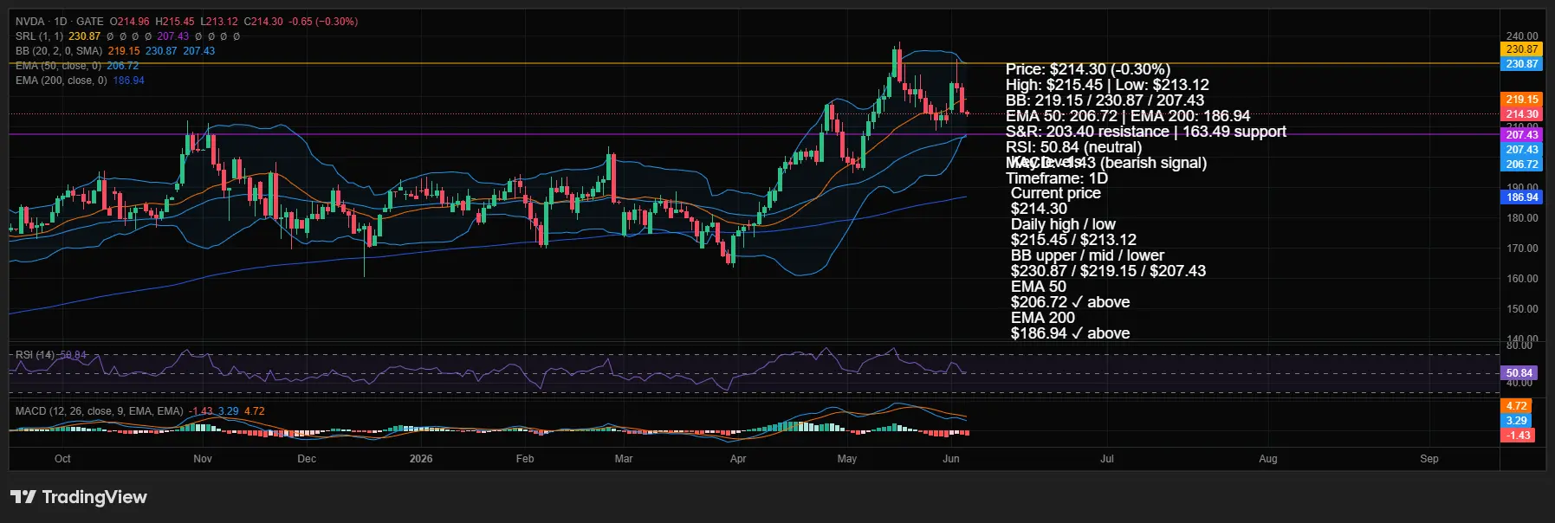1555x523 pixels.
Task: Click the 2026 label on time axis
Action: (421, 459)
